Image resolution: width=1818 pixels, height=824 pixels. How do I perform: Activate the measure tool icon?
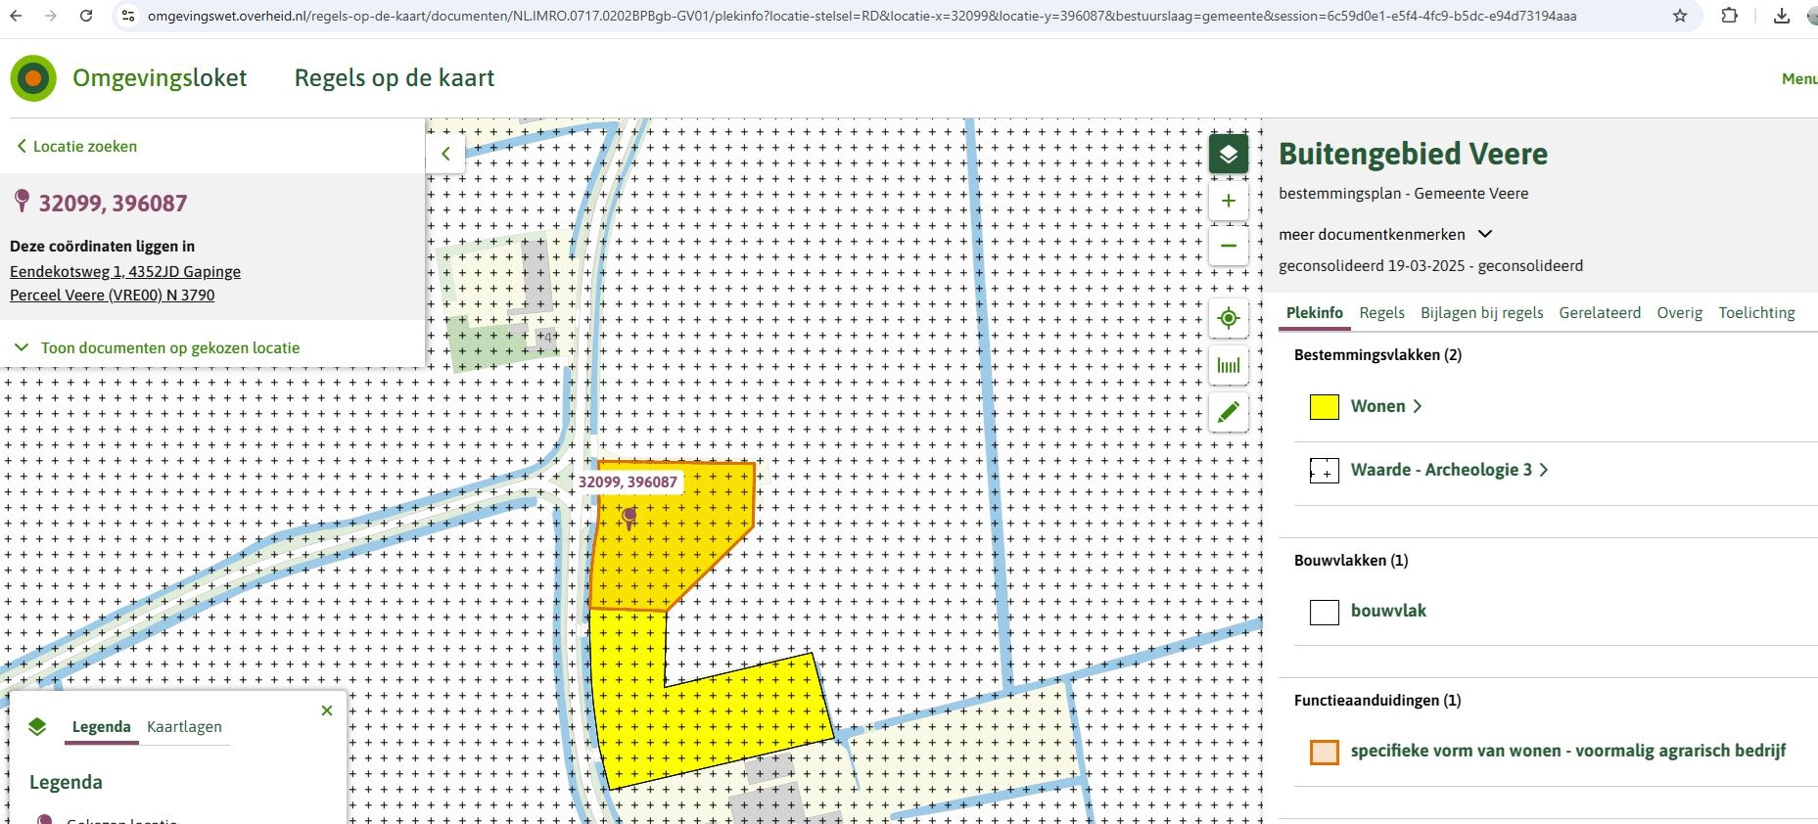point(1229,365)
